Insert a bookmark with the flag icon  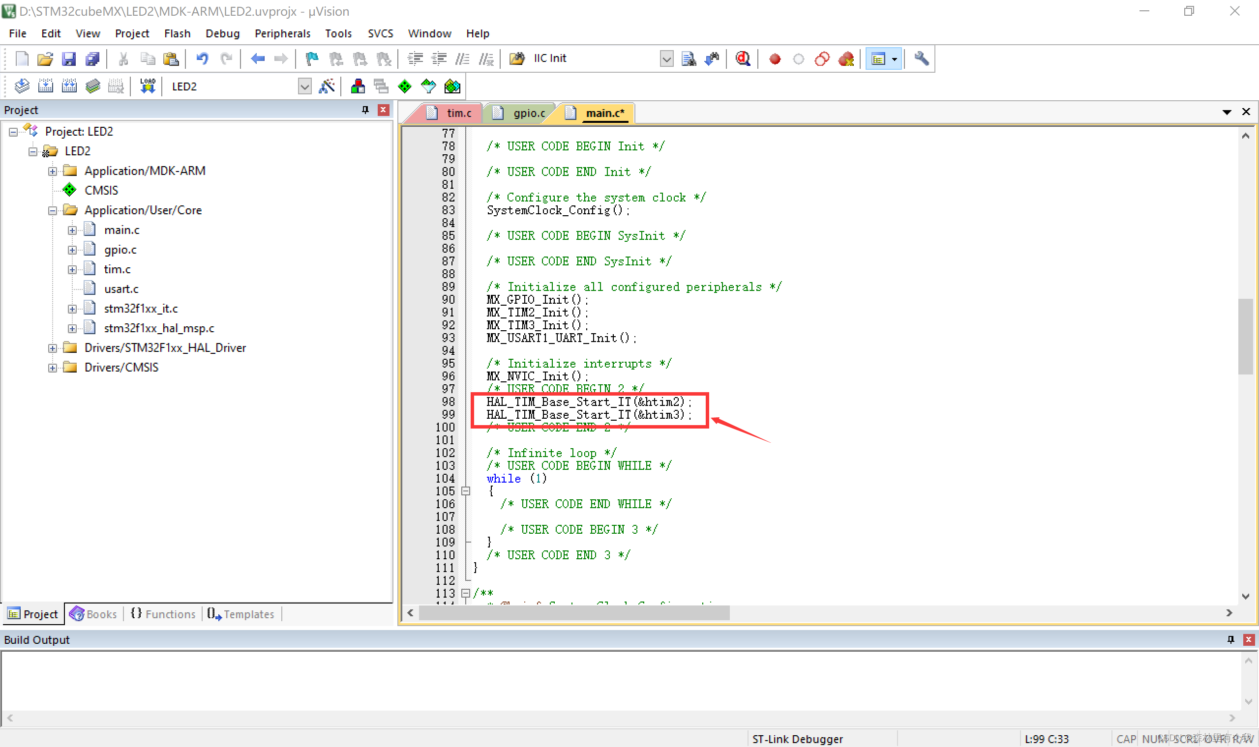312,59
